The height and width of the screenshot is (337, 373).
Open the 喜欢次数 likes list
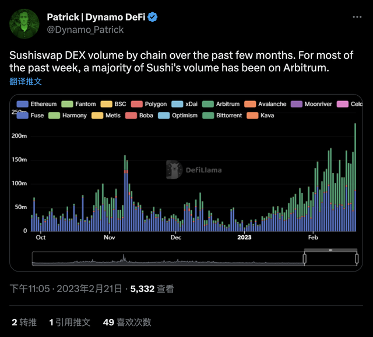tap(127, 322)
